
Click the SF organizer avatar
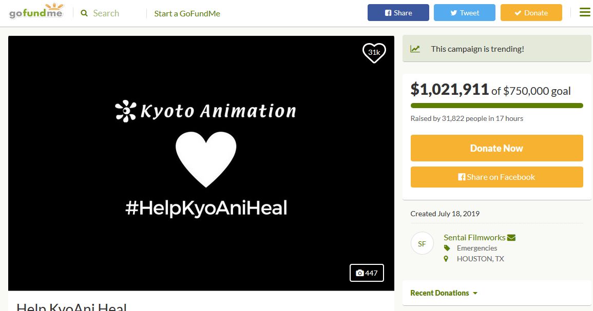422,243
